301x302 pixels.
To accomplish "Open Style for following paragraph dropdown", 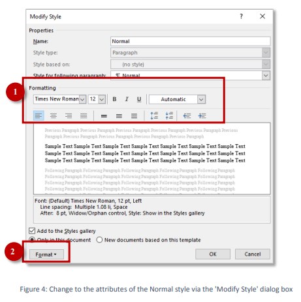I will [190, 76].
